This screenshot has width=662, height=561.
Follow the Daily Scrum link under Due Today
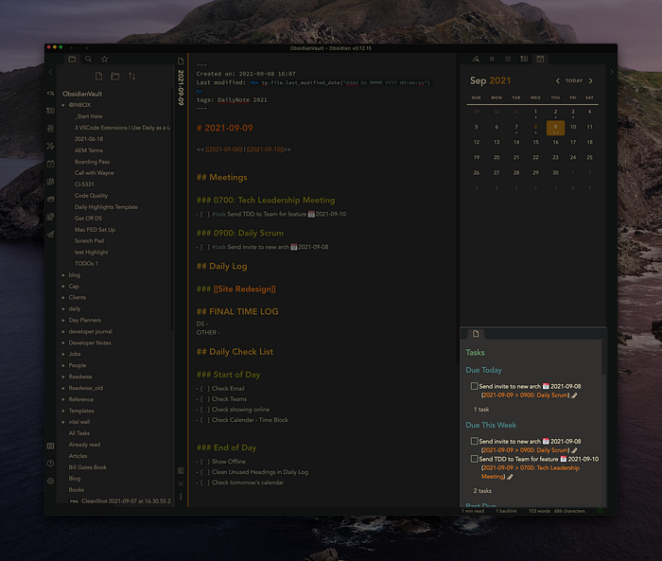[526, 395]
